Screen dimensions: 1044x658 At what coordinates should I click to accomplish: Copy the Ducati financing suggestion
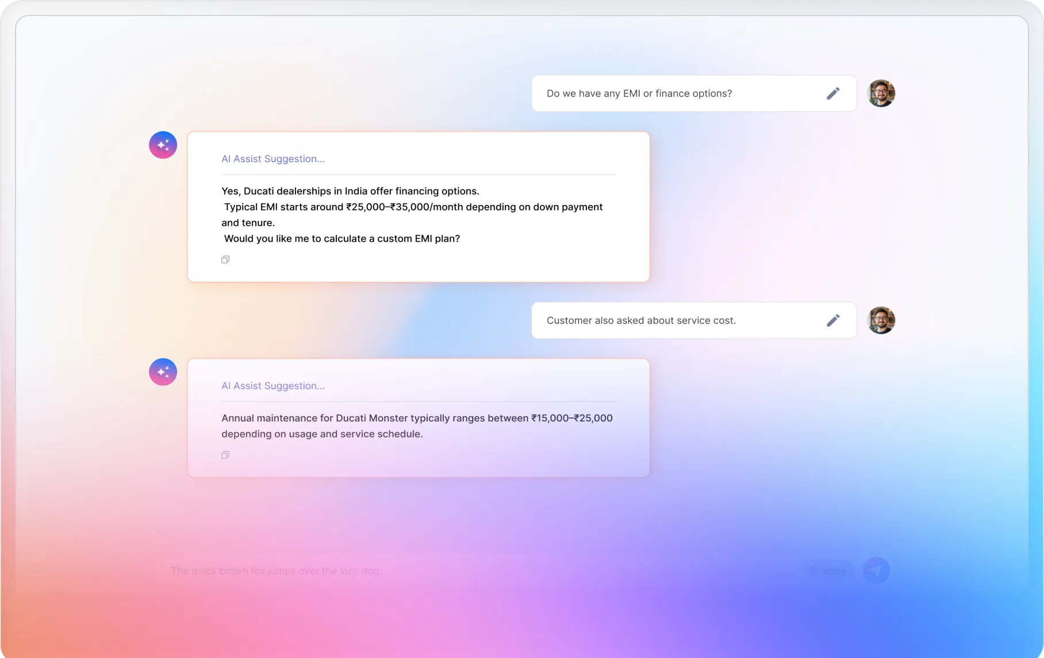[225, 260]
